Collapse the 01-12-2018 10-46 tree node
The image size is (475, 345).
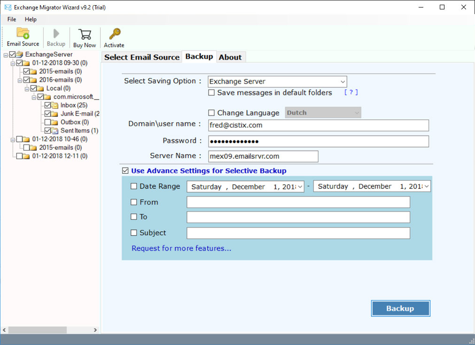point(13,140)
